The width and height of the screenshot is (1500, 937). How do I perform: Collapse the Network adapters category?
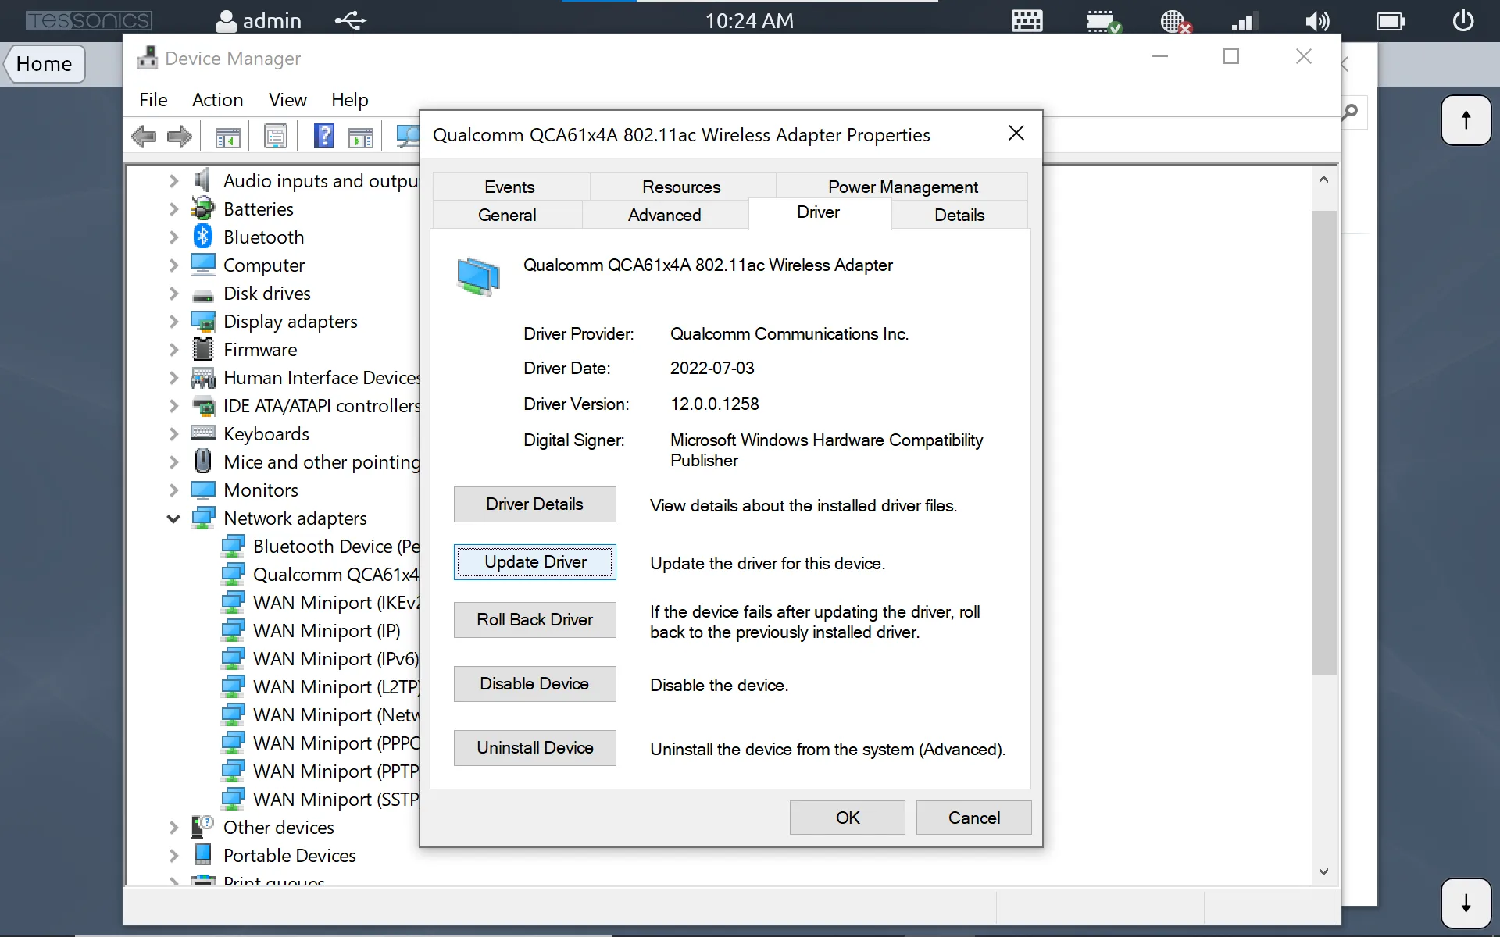[x=173, y=518]
